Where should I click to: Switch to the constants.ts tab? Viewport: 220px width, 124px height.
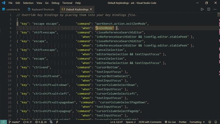coord(11,9)
